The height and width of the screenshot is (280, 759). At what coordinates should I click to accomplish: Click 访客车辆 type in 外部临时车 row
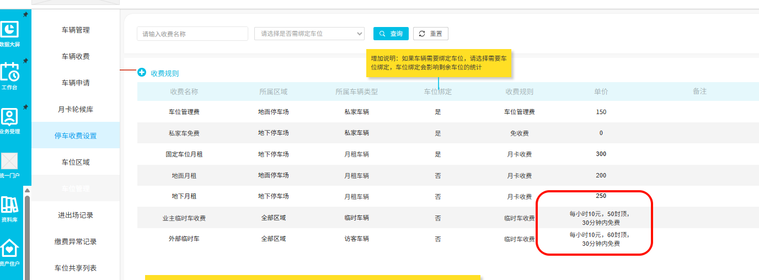tap(356, 239)
